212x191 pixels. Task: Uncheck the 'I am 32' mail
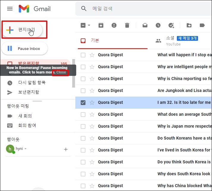coord(83,103)
